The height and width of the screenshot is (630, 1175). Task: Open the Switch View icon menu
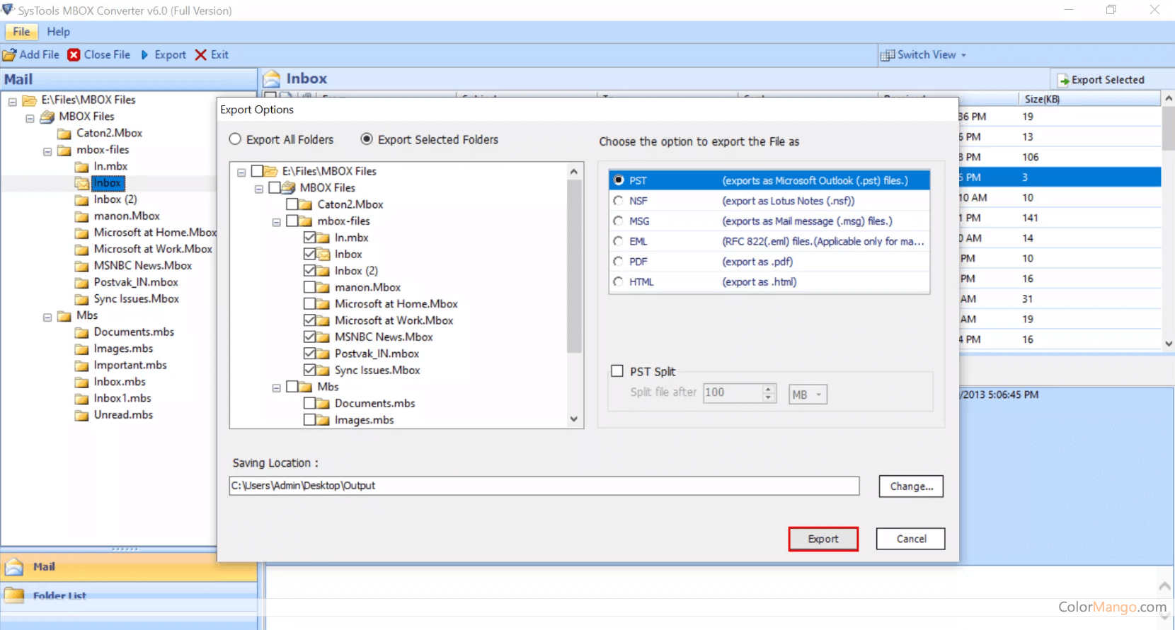pyautogui.click(x=887, y=55)
